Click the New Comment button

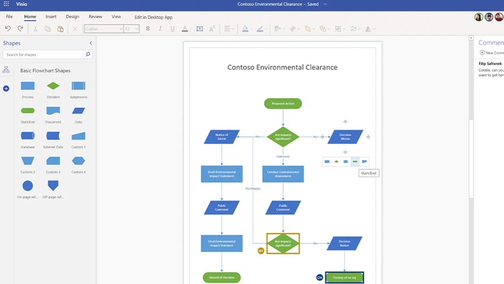[x=491, y=52]
